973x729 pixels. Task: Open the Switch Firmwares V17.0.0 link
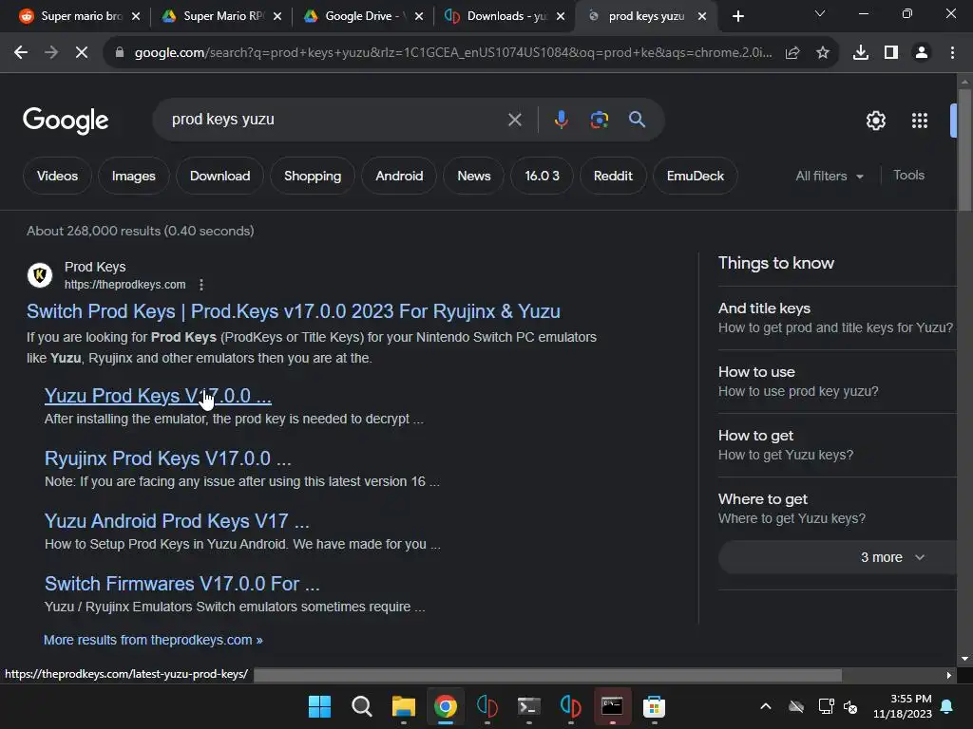click(x=181, y=584)
